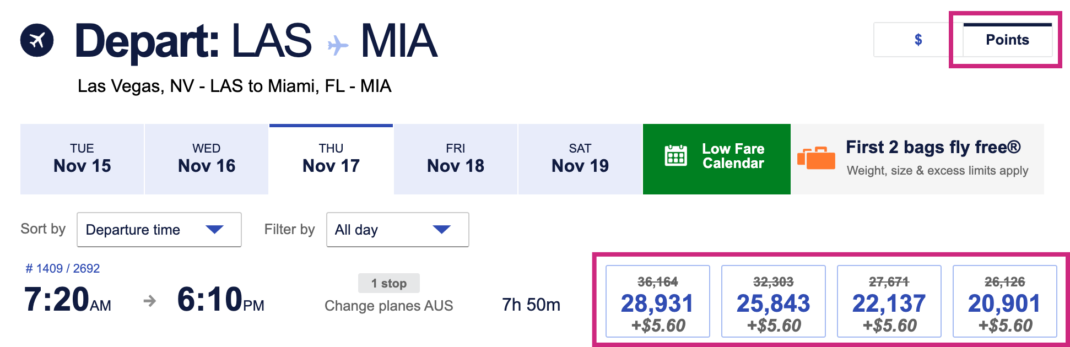Switch fare display to Points
This screenshot has width=1070, height=347.
pos(1007,40)
